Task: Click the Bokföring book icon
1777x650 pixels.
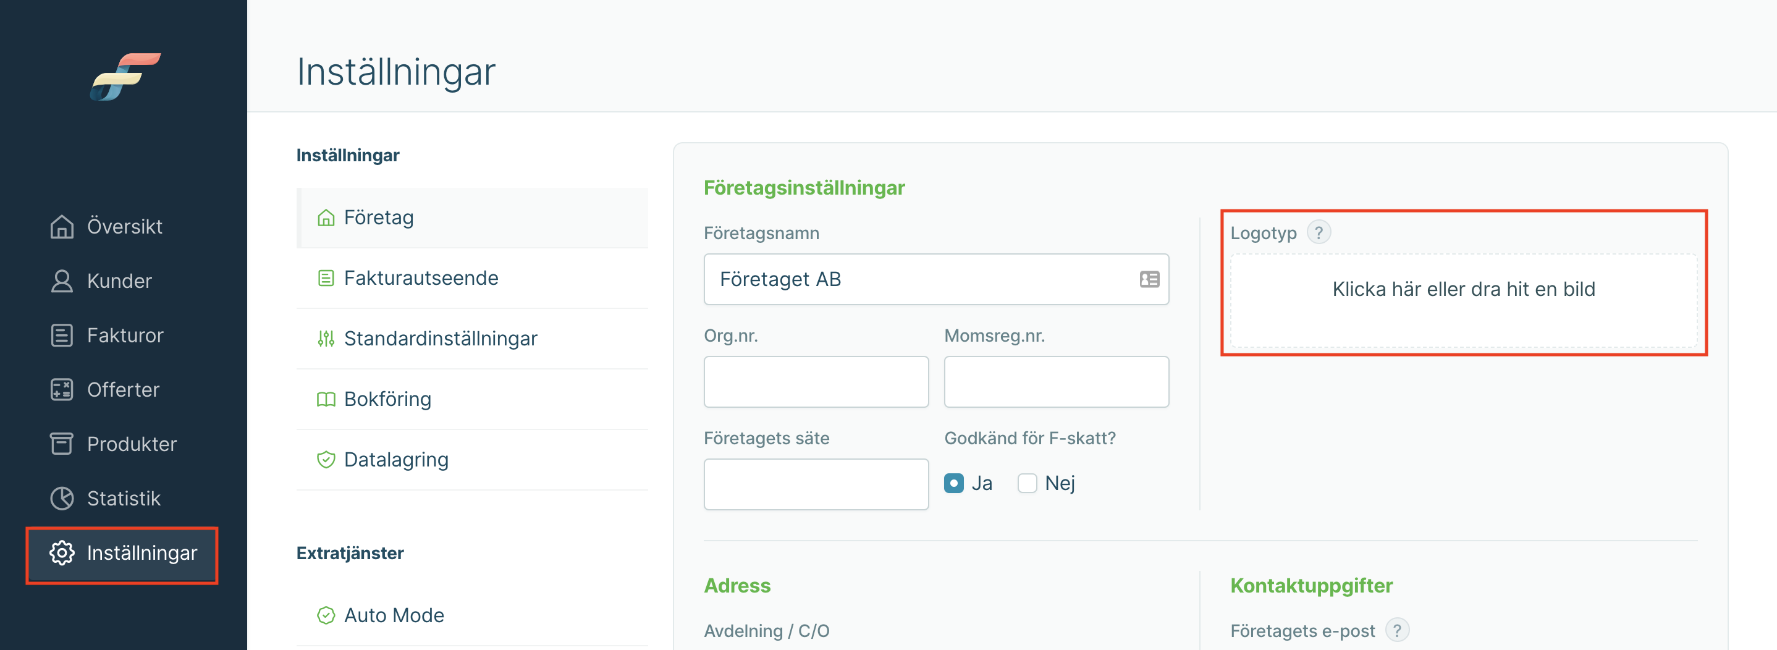Action: 326,400
